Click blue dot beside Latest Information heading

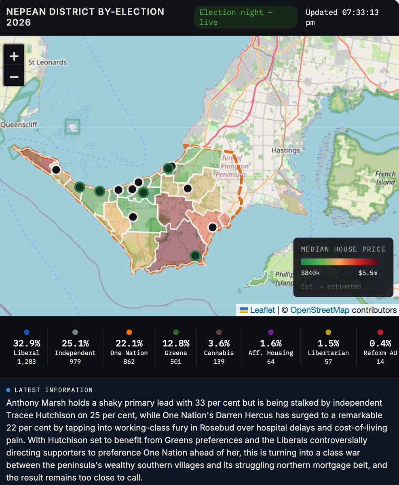pyautogui.click(x=8, y=390)
